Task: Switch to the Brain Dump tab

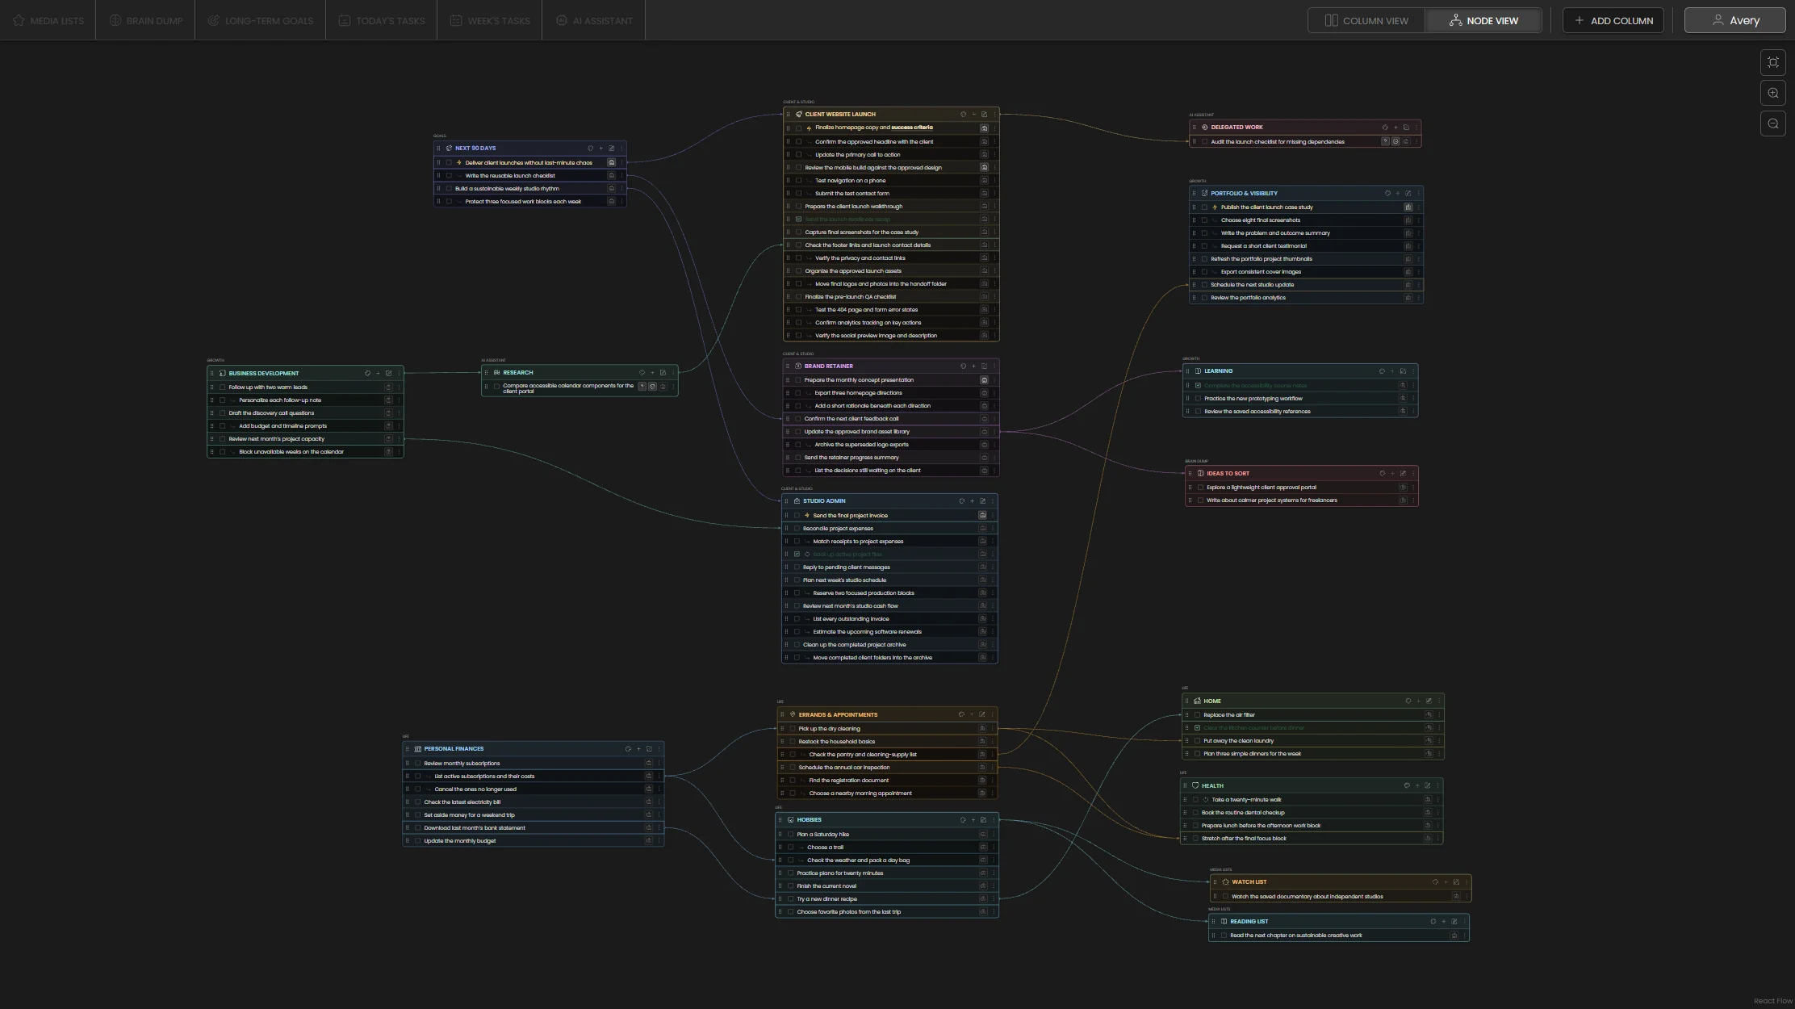Action: point(146,20)
